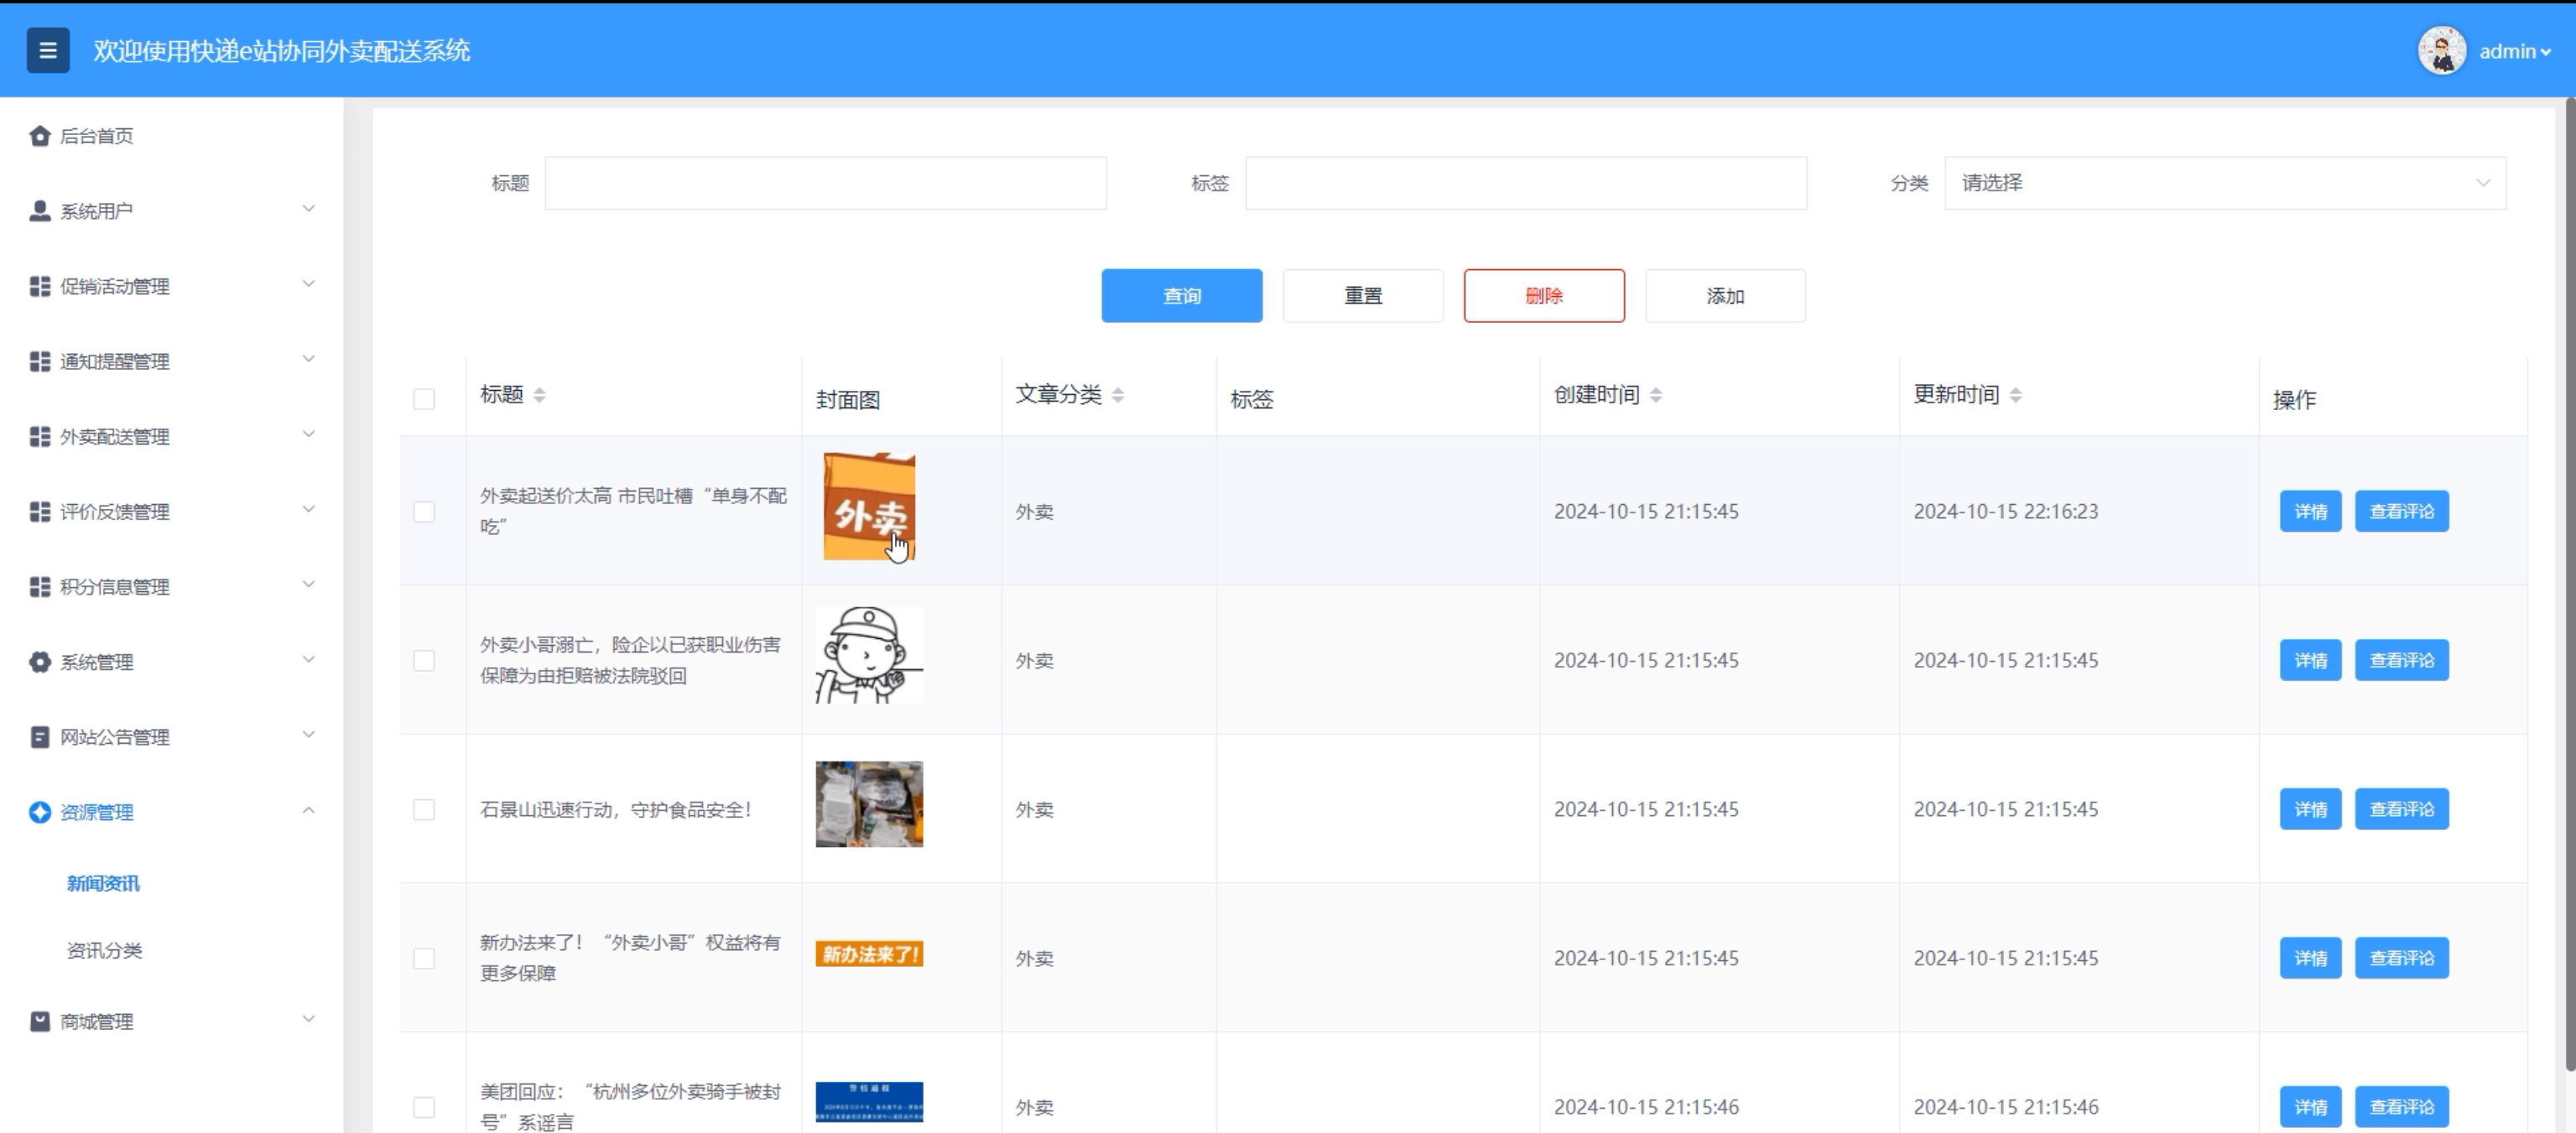Image resolution: width=2576 pixels, height=1133 pixels.
Task: Open the 资讯分类 submenu item
Action: (x=104, y=950)
